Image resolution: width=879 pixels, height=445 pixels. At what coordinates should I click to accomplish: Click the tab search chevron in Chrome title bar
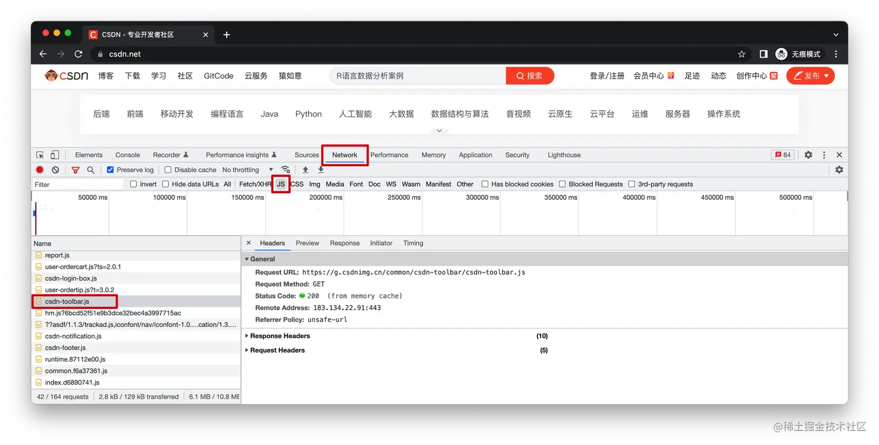836,35
